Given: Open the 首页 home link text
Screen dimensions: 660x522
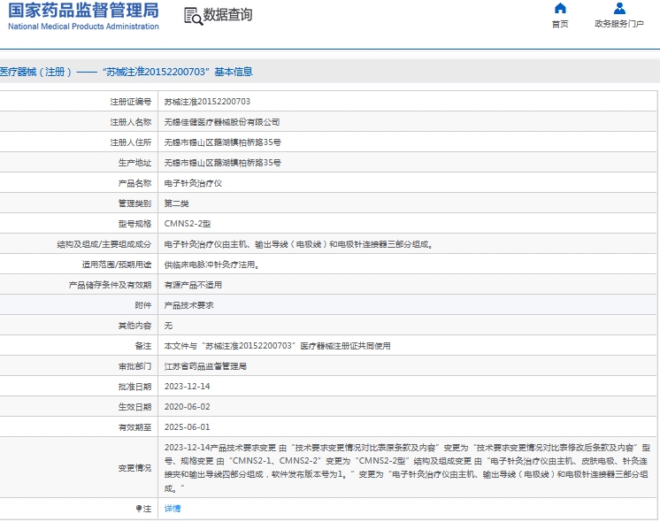Looking at the screenshot, I should [560, 24].
